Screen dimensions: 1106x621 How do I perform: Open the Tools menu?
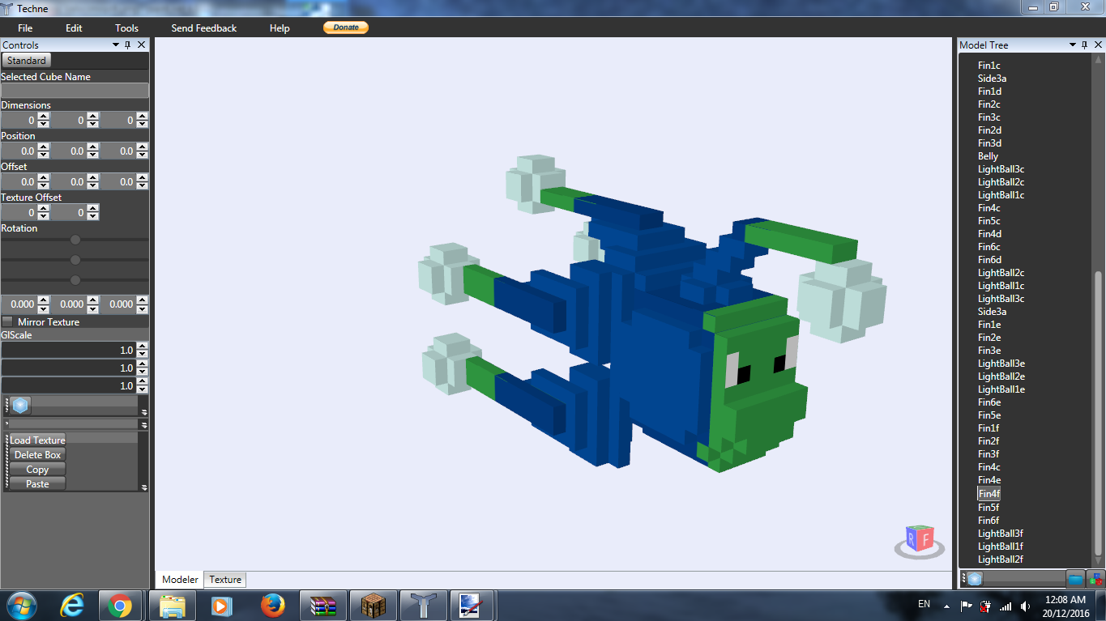[126, 27]
